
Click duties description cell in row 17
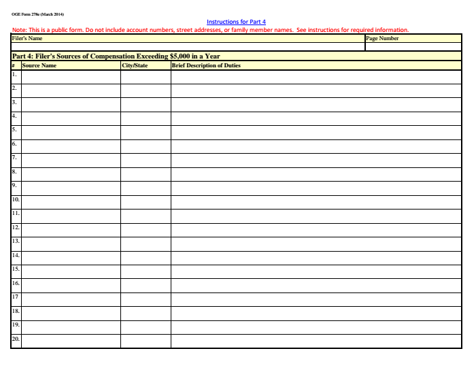pos(316,299)
